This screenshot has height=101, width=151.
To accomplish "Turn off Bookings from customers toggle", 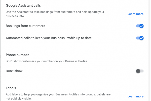I will pos(139,26).
